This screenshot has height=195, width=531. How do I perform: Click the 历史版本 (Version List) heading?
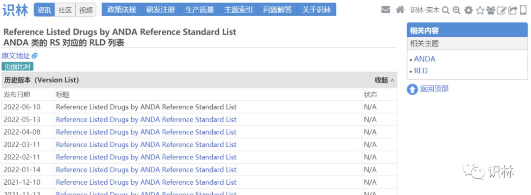click(41, 80)
